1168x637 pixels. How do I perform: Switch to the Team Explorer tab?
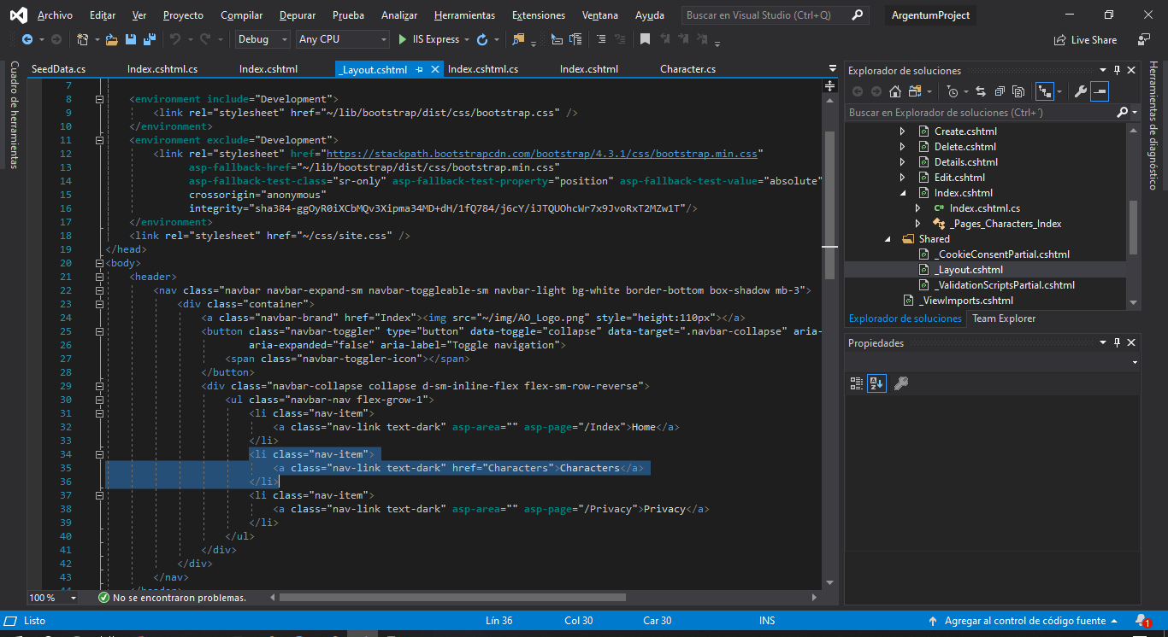click(x=1004, y=318)
